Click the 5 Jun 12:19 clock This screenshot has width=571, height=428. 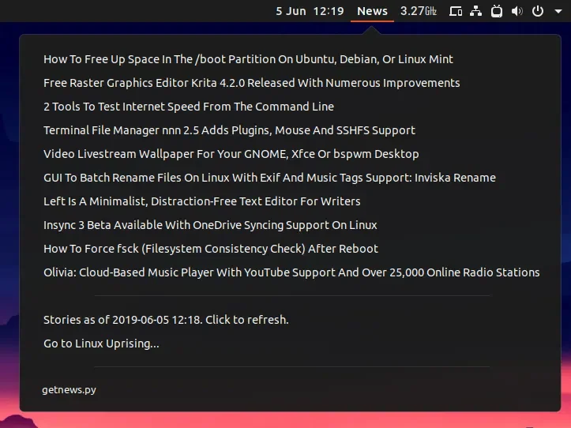(310, 11)
